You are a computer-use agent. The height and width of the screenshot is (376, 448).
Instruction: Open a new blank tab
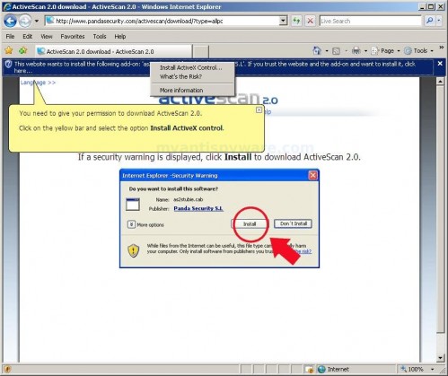(200, 51)
